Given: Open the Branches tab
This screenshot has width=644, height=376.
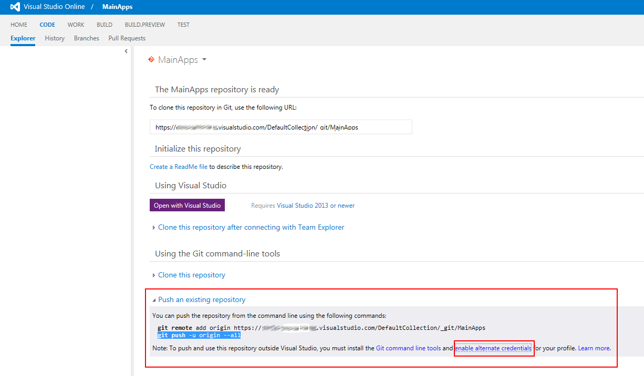Looking at the screenshot, I should click(87, 38).
